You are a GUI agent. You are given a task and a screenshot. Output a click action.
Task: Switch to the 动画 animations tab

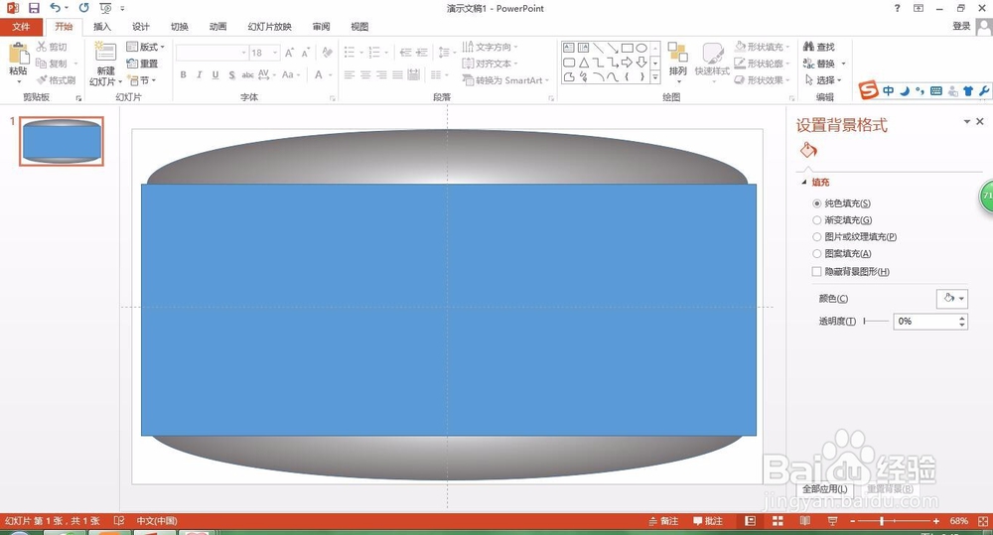pos(217,27)
